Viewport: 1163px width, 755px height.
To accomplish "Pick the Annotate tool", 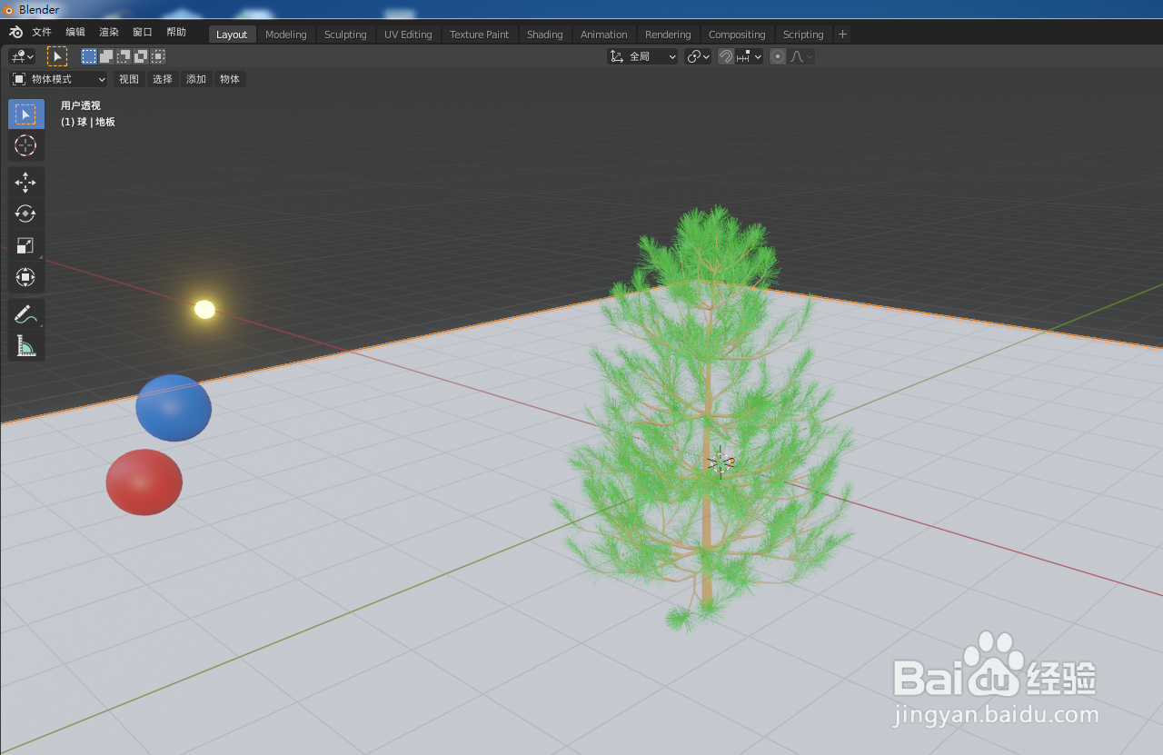I will 25,313.
